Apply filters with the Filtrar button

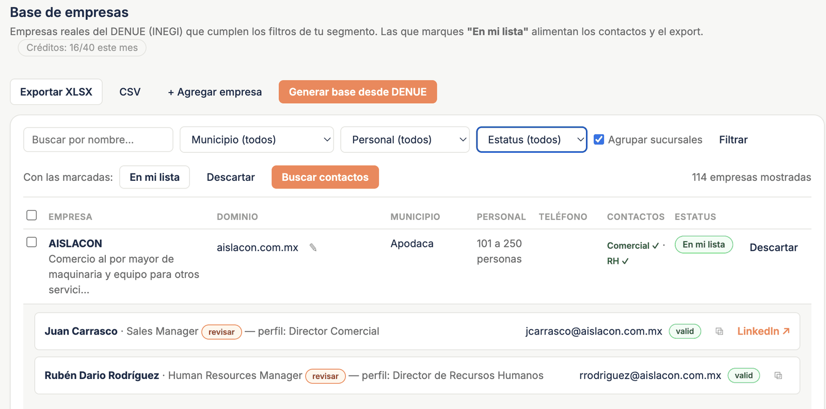tap(733, 139)
